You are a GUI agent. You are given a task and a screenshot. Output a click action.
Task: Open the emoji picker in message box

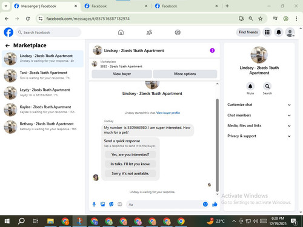[205, 205]
